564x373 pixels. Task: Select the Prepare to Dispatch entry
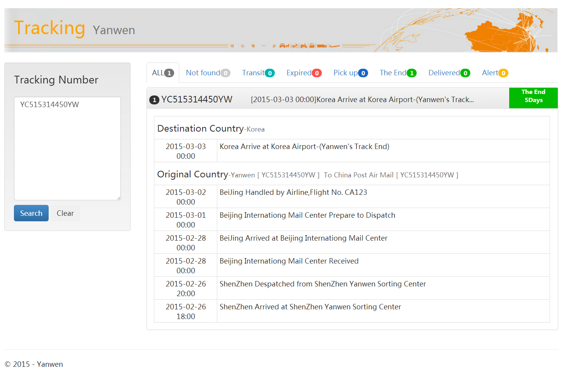pyautogui.click(x=307, y=215)
